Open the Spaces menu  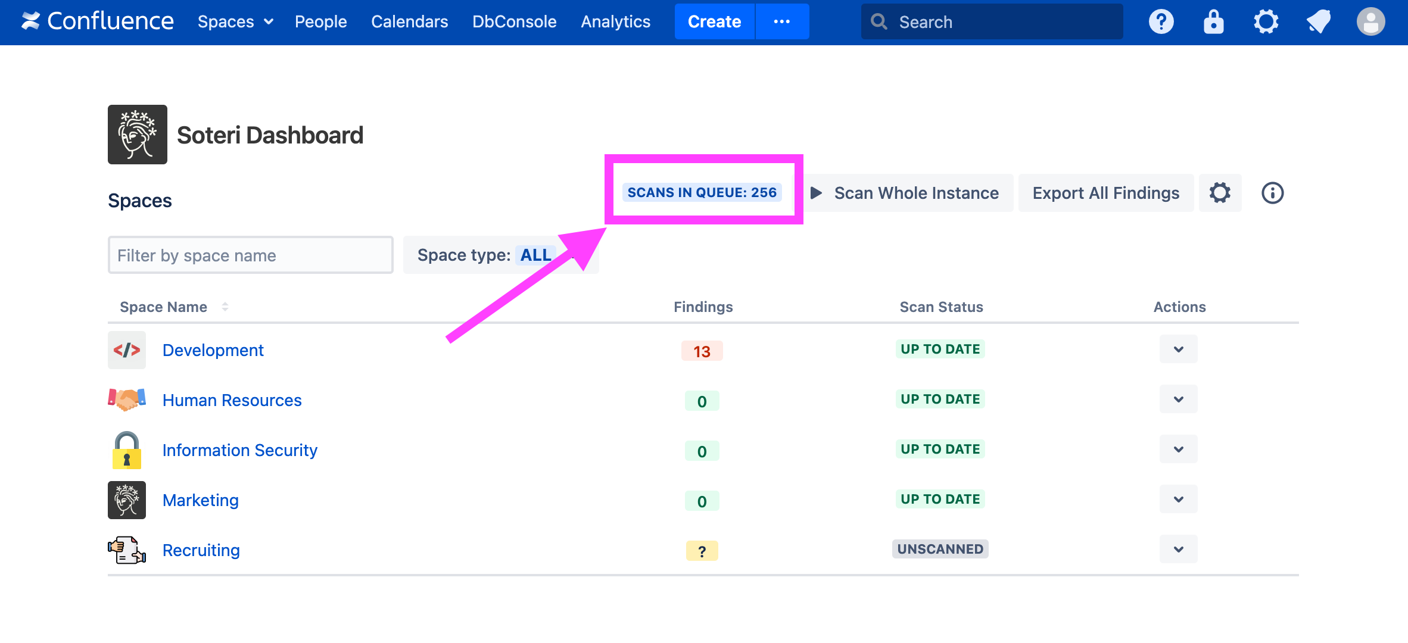coord(235,22)
